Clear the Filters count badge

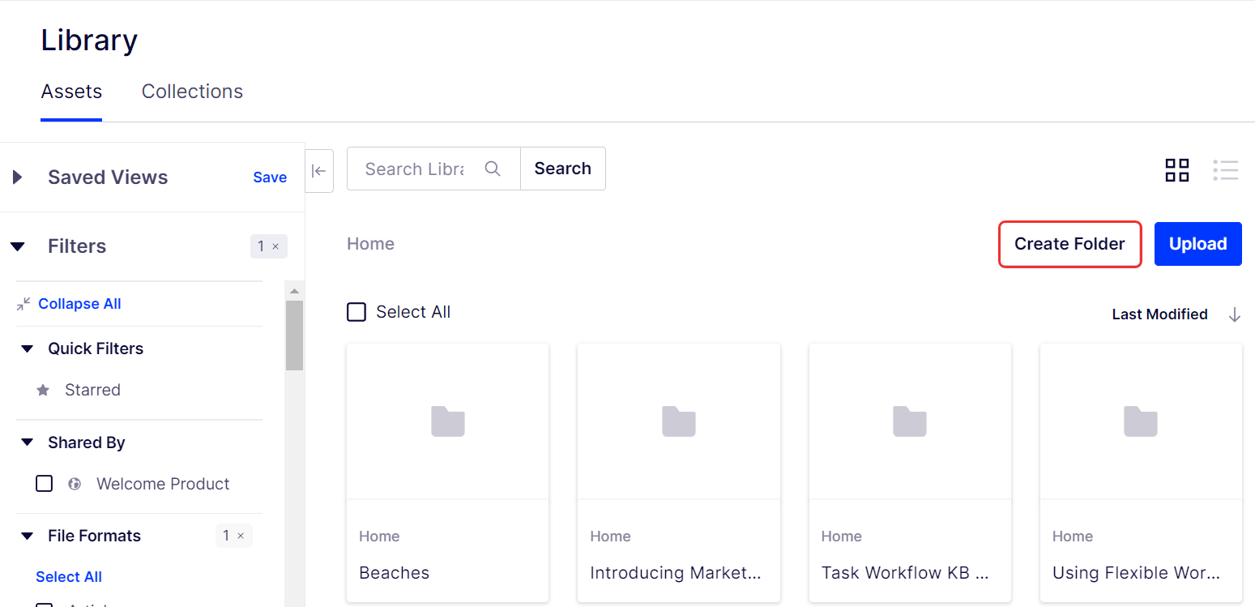pyautogui.click(x=275, y=246)
